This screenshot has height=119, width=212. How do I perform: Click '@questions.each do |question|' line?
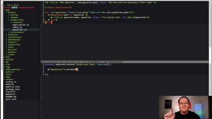pyautogui.click(x=68, y=15)
